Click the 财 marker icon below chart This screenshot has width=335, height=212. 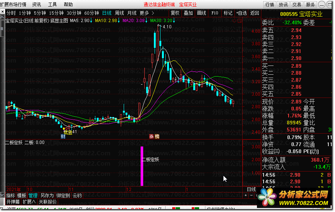(63, 137)
